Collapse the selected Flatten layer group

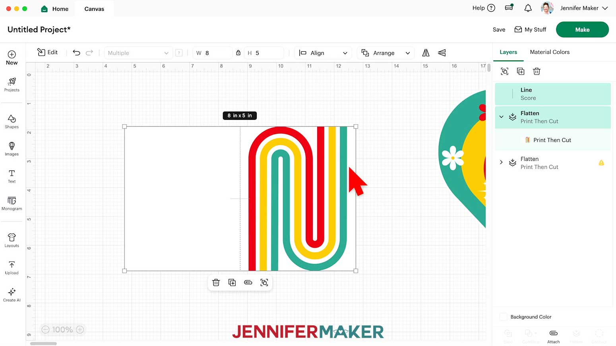(x=501, y=117)
